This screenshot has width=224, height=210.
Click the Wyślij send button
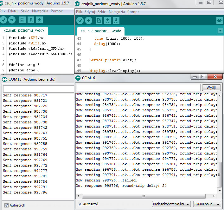click(211, 88)
